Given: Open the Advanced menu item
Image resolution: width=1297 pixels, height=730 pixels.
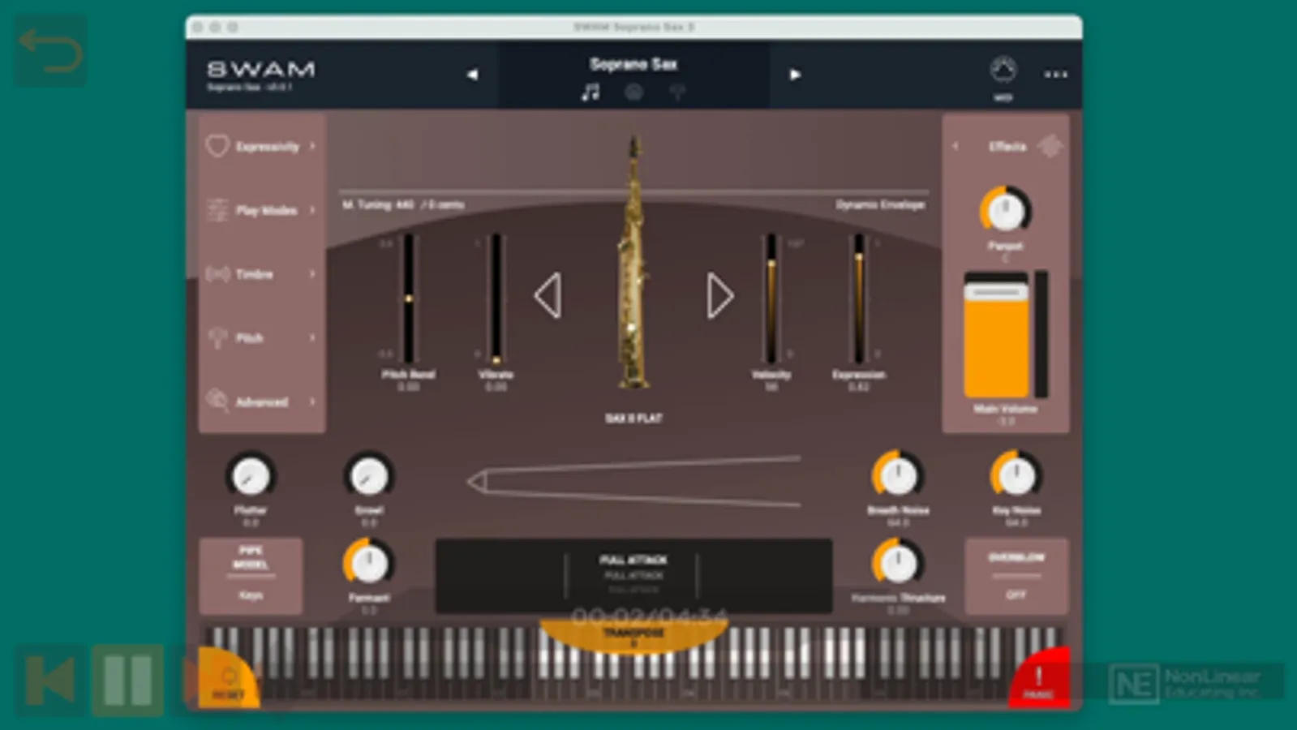Looking at the screenshot, I should pyautogui.click(x=261, y=401).
